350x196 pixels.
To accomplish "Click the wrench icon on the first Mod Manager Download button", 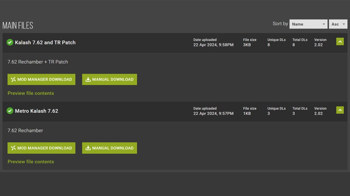I will click(14, 79).
